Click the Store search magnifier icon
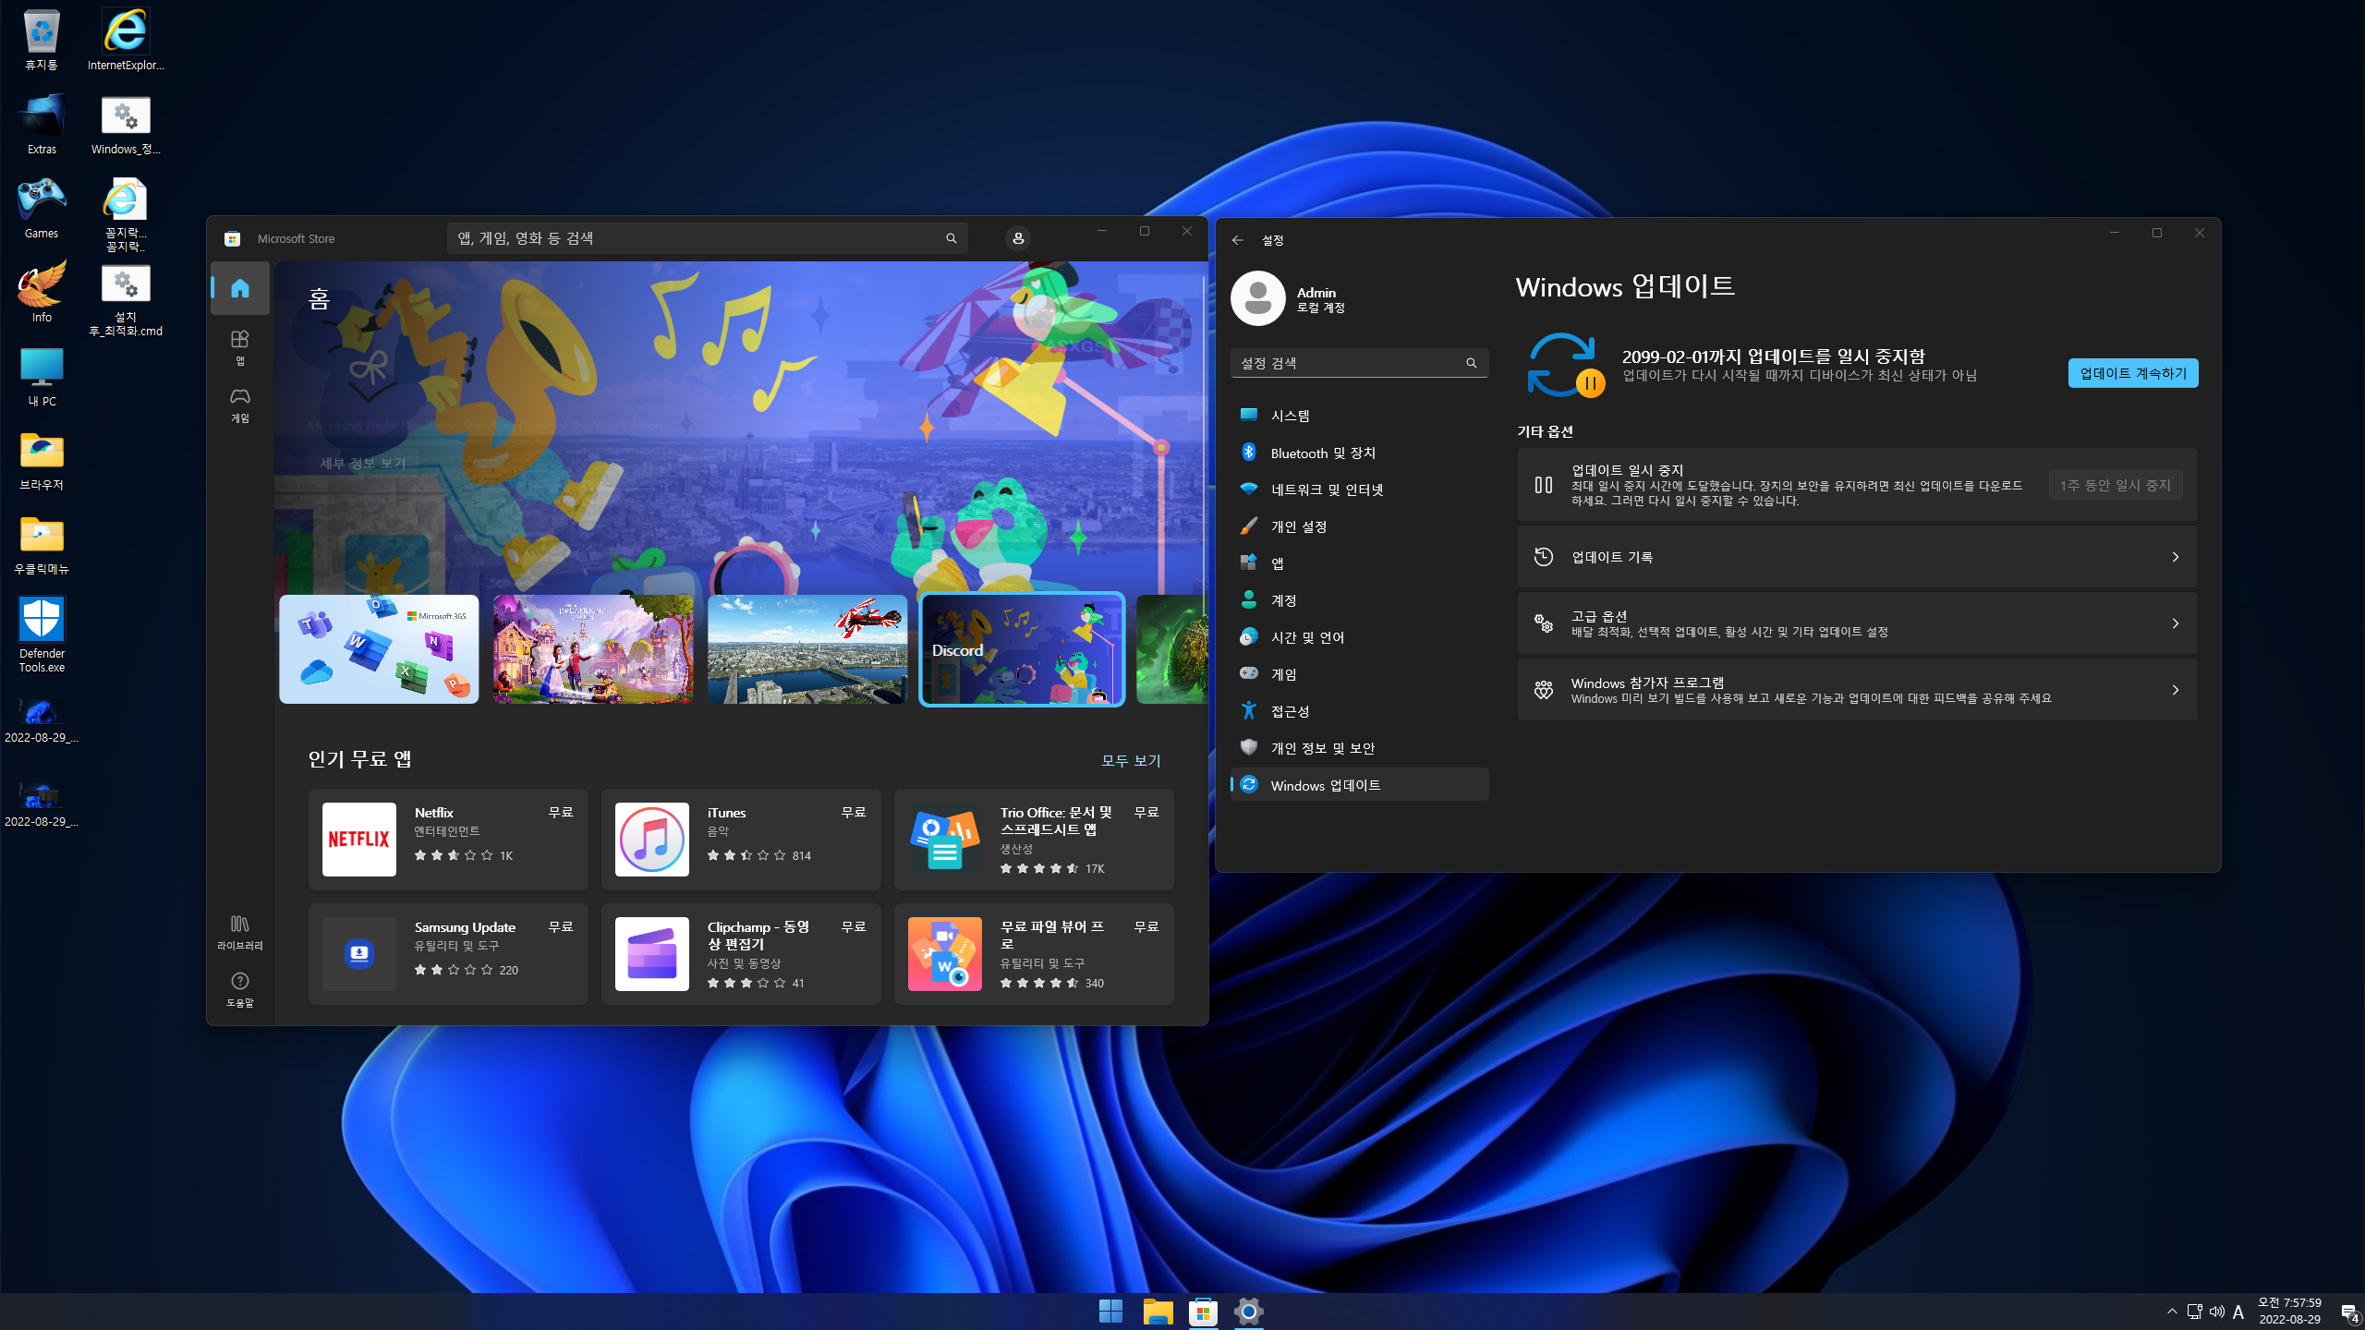The width and height of the screenshot is (2365, 1330). coord(951,238)
